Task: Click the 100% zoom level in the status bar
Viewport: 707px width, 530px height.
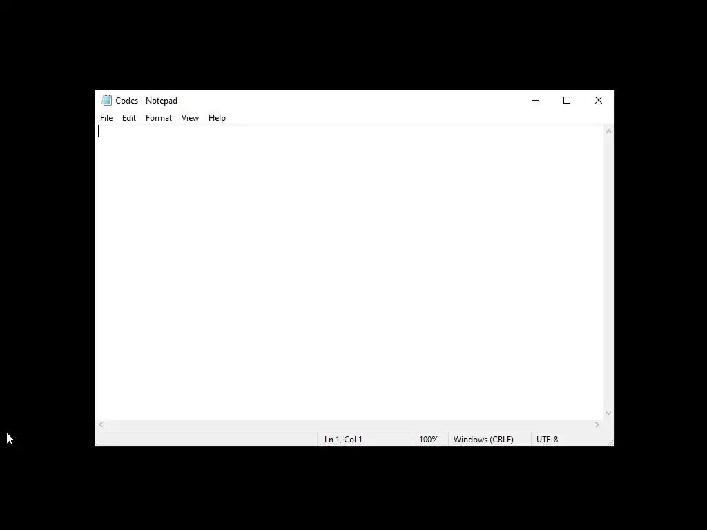Action: [429, 440]
